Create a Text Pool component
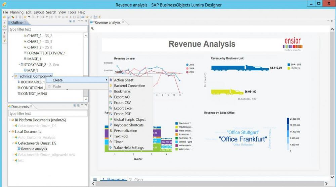 131,136
